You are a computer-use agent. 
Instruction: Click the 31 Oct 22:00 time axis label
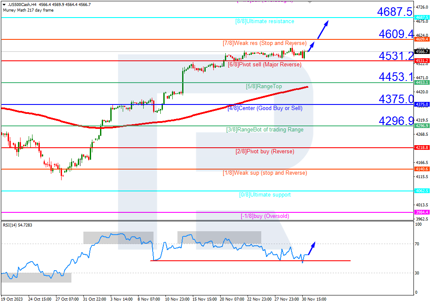click(x=94, y=299)
